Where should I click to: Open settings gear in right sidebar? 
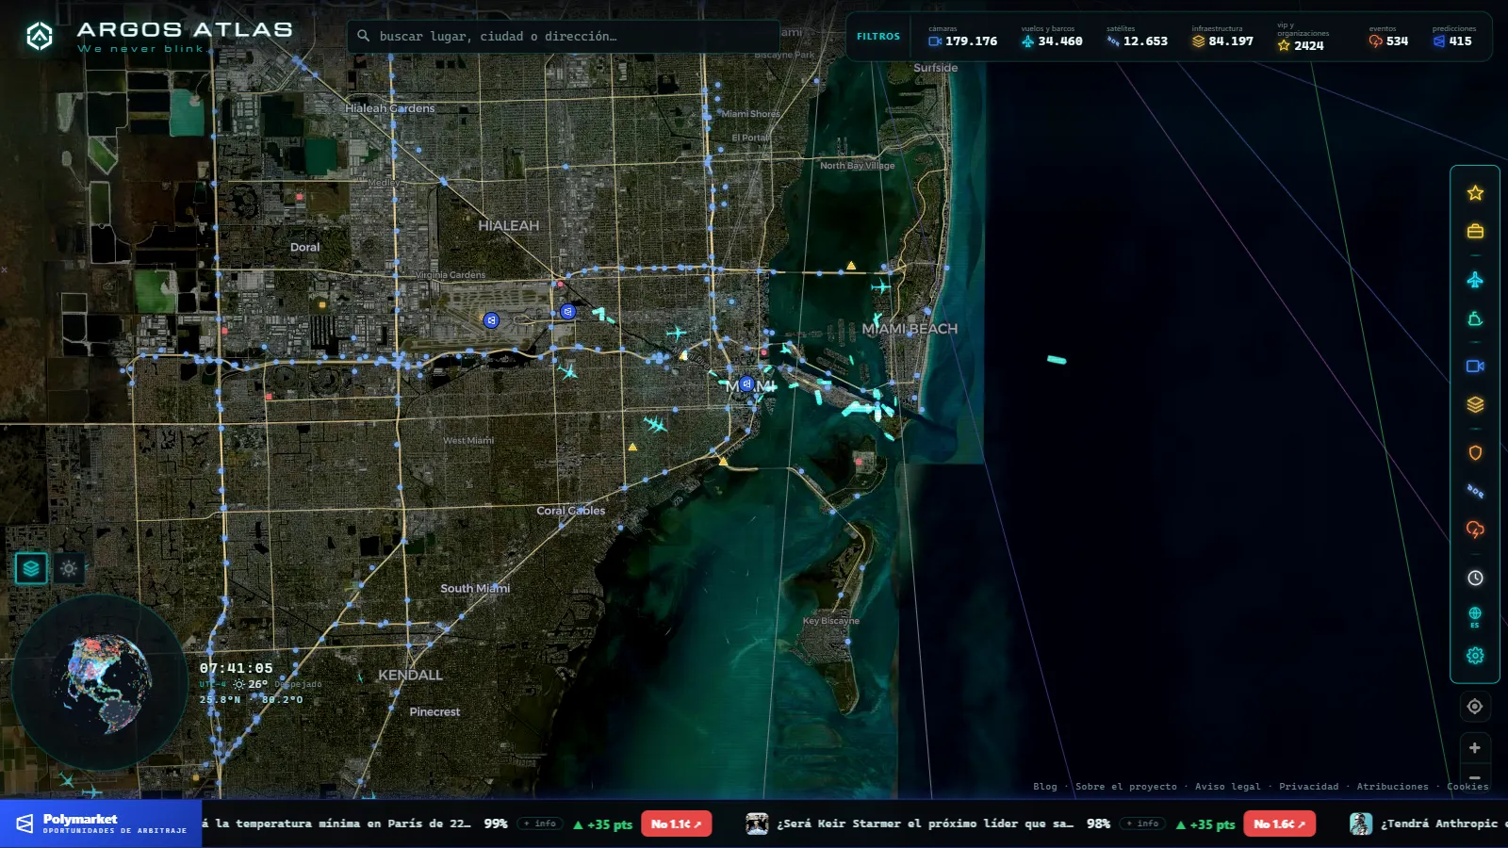click(x=1475, y=656)
